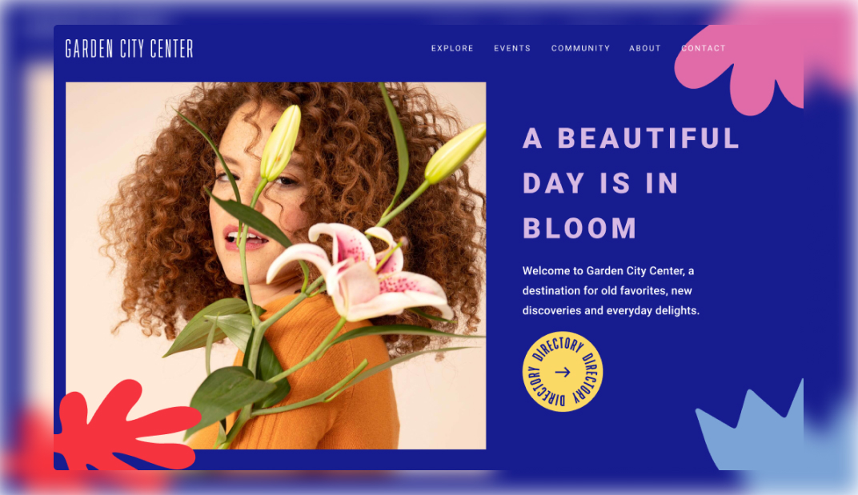Click the 'DAY IS IN' headline line
This screenshot has width=858, height=495.
coord(600,183)
